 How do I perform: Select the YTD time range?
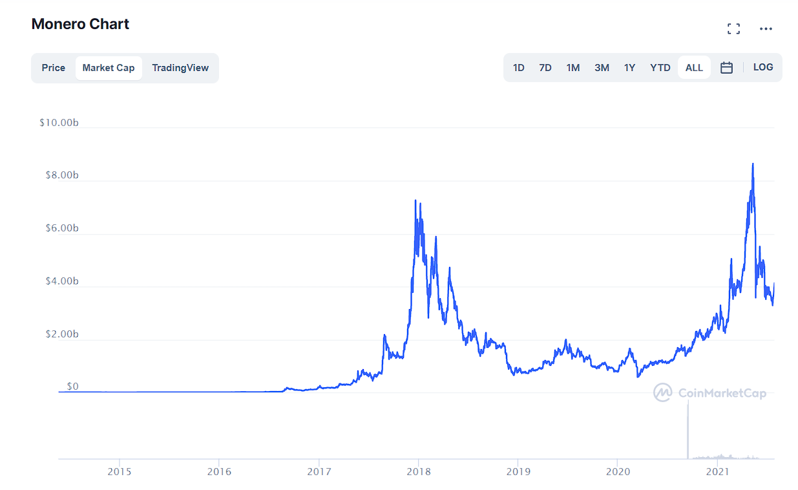pyautogui.click(x=660, y=68)
